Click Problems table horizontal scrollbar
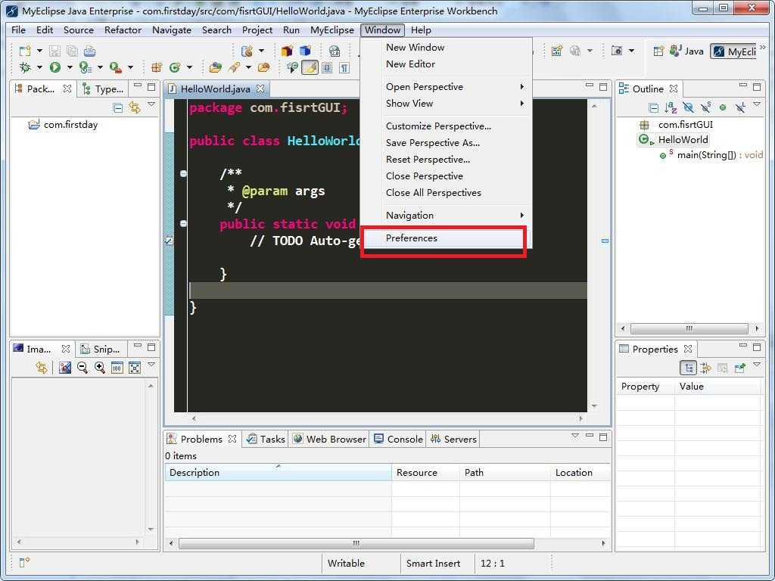Image resolution: width=775 pixels, height=581 pixels. coord(356,543)
